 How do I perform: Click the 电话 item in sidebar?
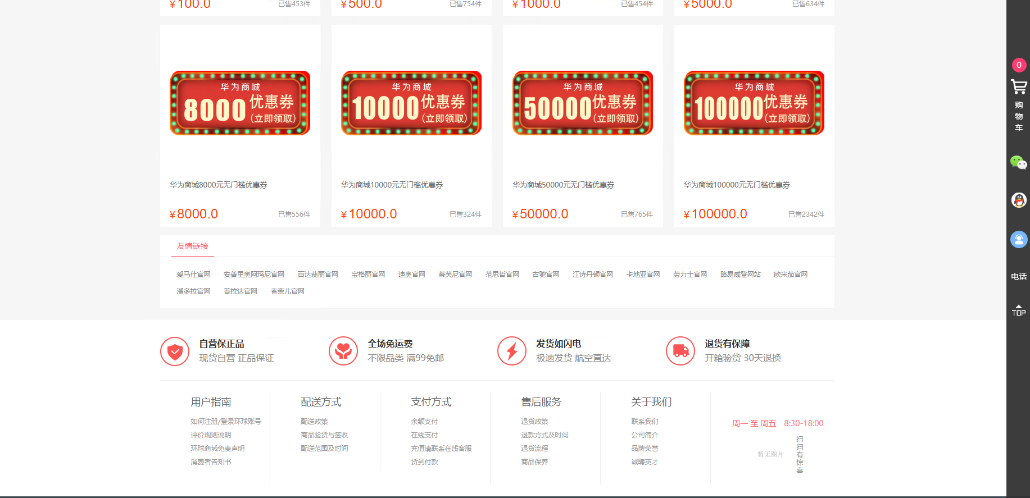(1019, 276)
